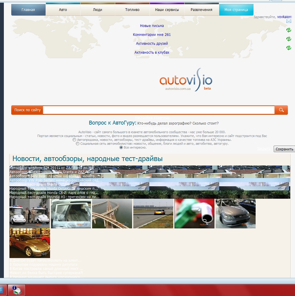Image resolution: width=295 pixels, height=296 pixels.
Task: Open the vovkaion profile link
Action: (x=284, y=17)
